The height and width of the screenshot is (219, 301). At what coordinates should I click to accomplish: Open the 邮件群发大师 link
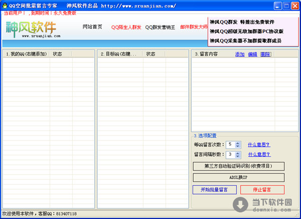(x=194, y=27)
